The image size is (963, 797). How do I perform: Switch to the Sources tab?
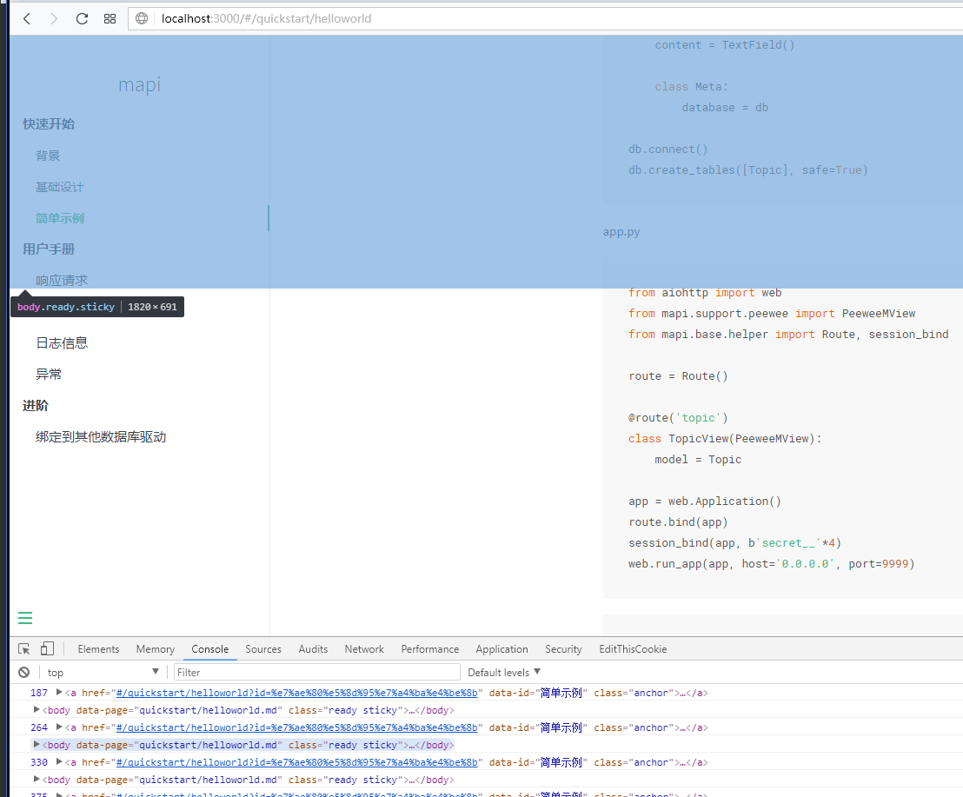click(263, 649)
